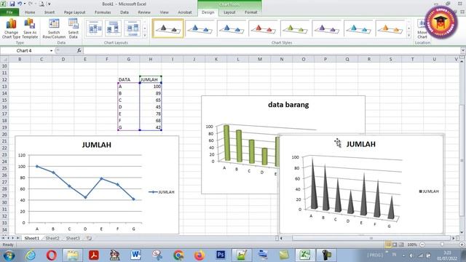
Task: Click Change Chart Type button
Action: (x=12, y=28)
